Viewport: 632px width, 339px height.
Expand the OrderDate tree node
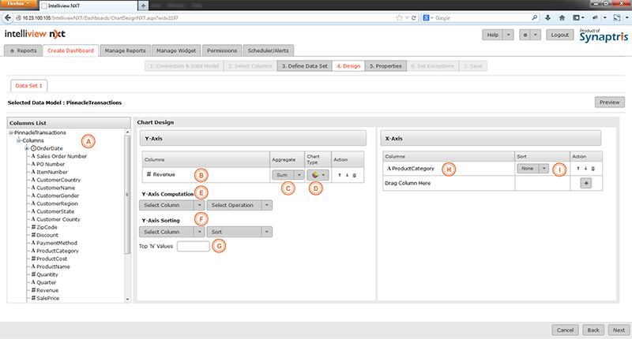27,148
